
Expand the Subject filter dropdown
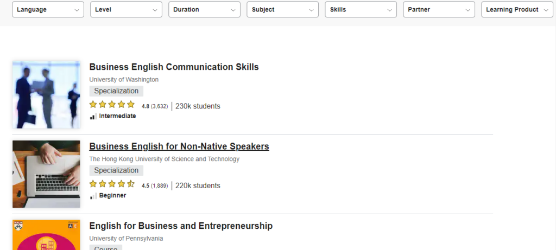282,10
